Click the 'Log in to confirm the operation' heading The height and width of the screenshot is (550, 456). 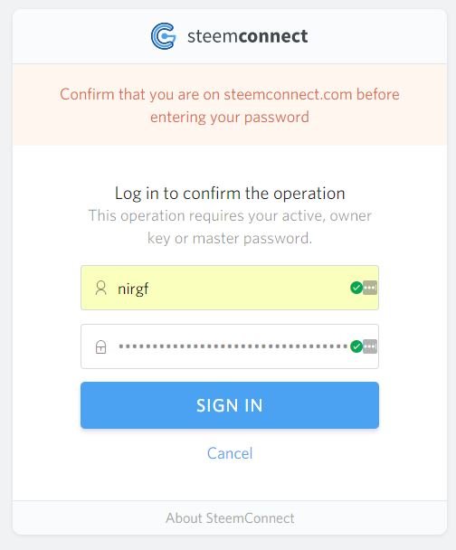click(x=230, y=194)
